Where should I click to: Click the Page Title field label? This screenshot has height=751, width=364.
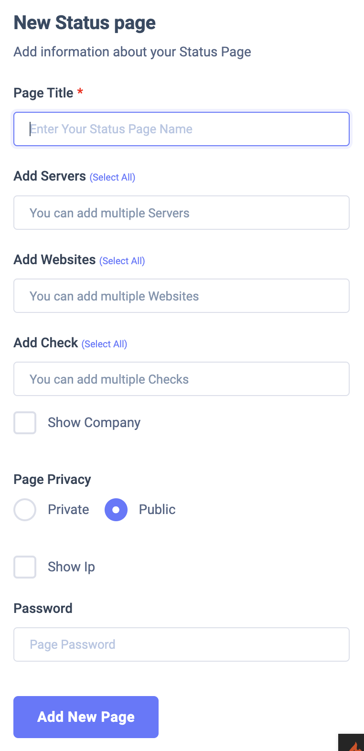tap(43, 93)
